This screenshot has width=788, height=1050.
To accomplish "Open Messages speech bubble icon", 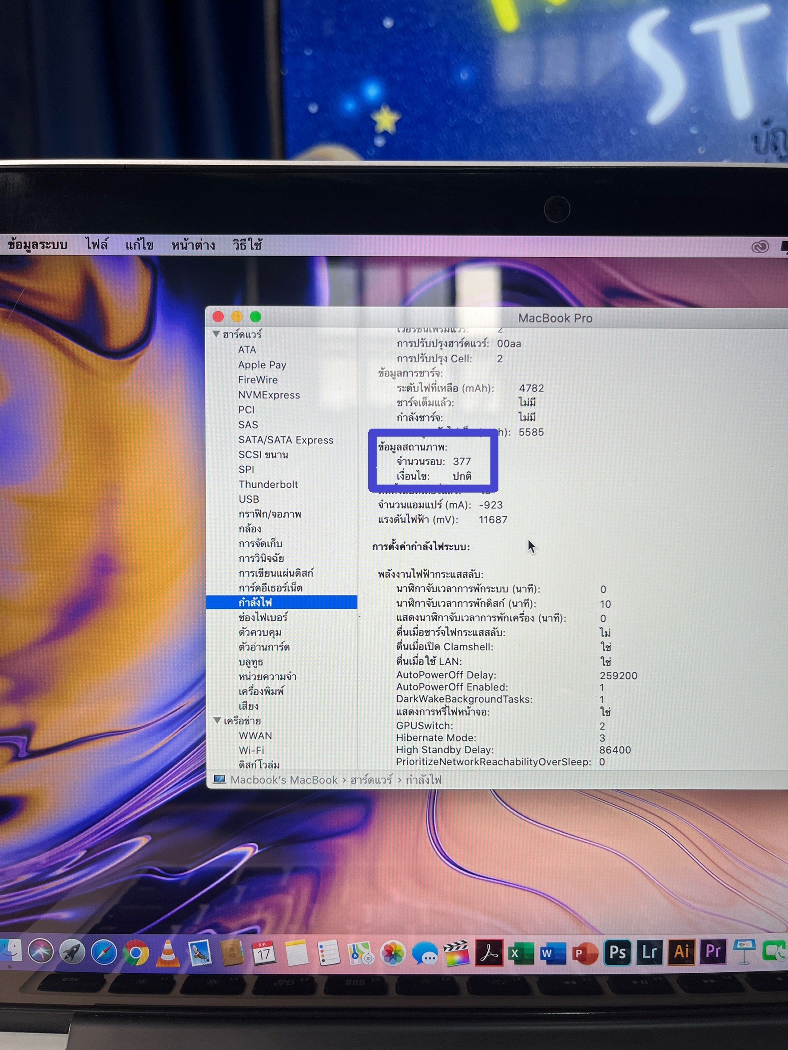I will click(x=424, y=953).
